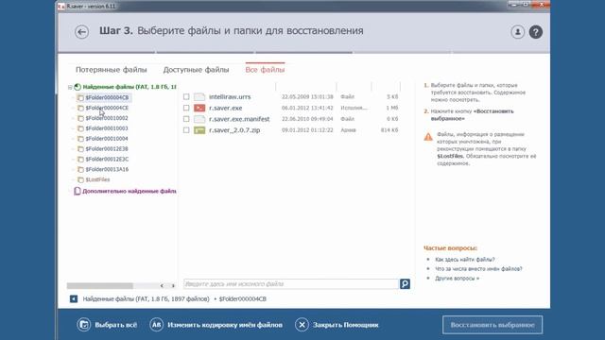Click $Folder000004CB in the breadcrumb path

(243, 299)
